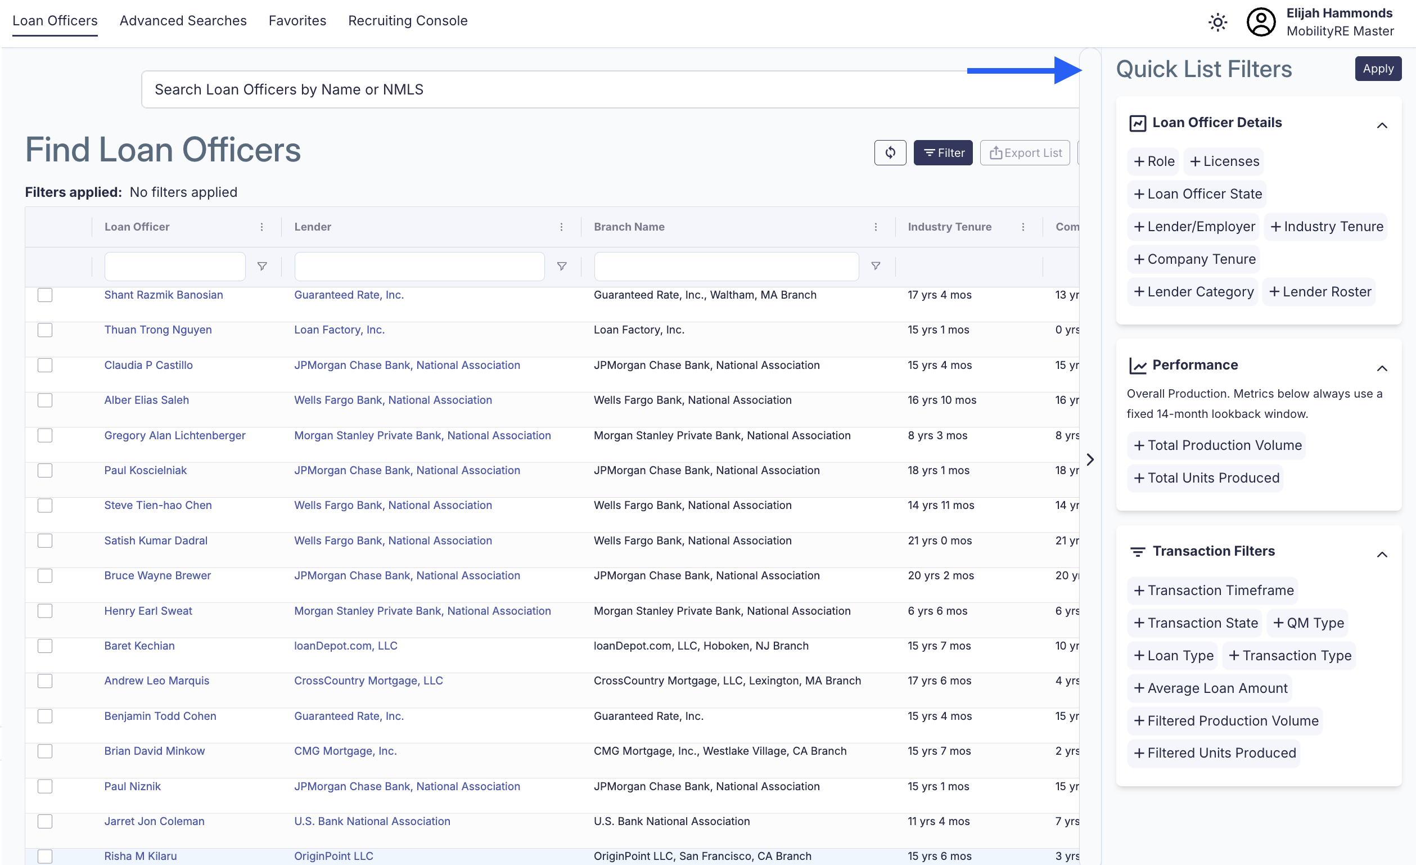Switch to the Loan Officers tab
This screenshot has height=865, width=1416.
55,21
